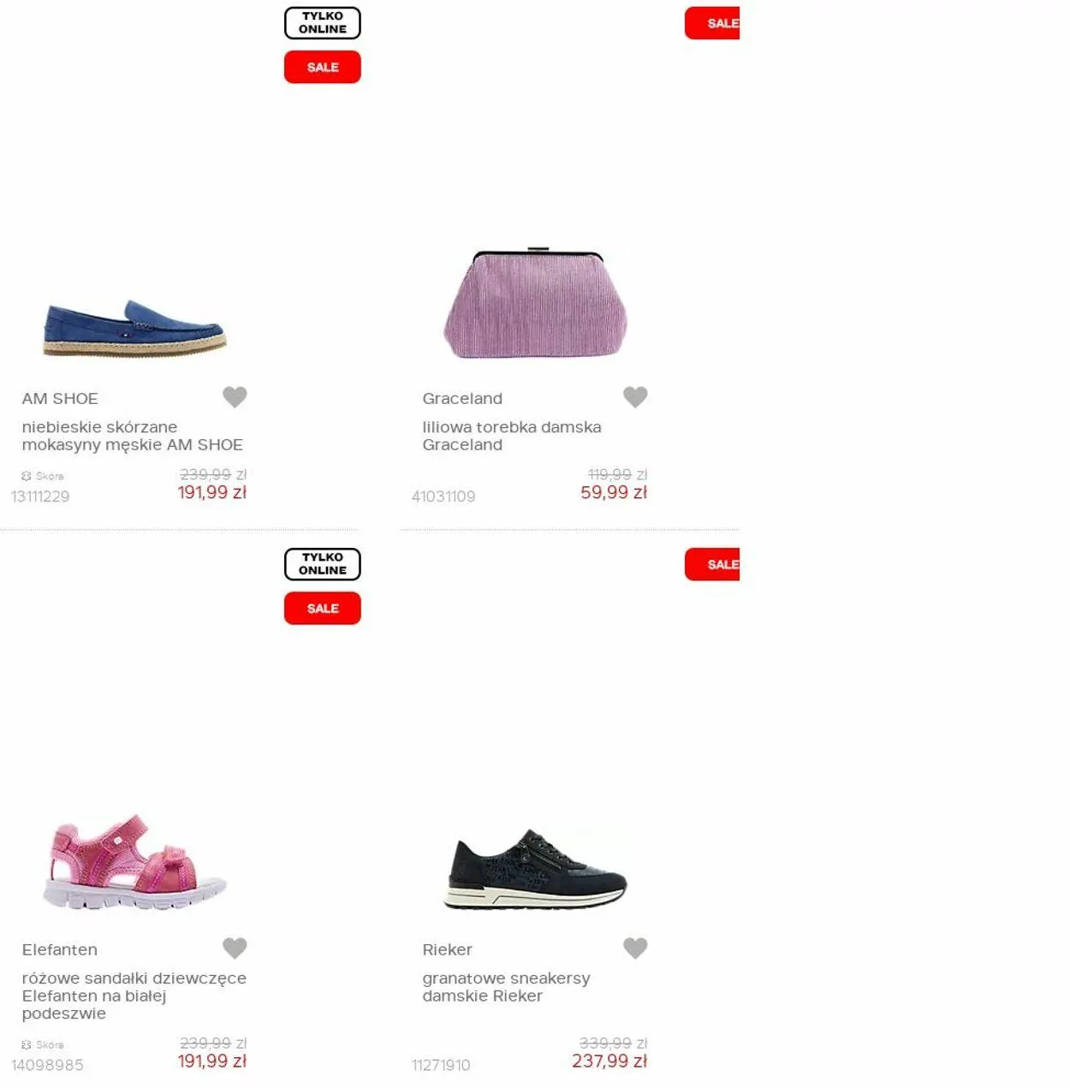
Task: Click heart icon next to Elefanten
Action: pos(235,948)
